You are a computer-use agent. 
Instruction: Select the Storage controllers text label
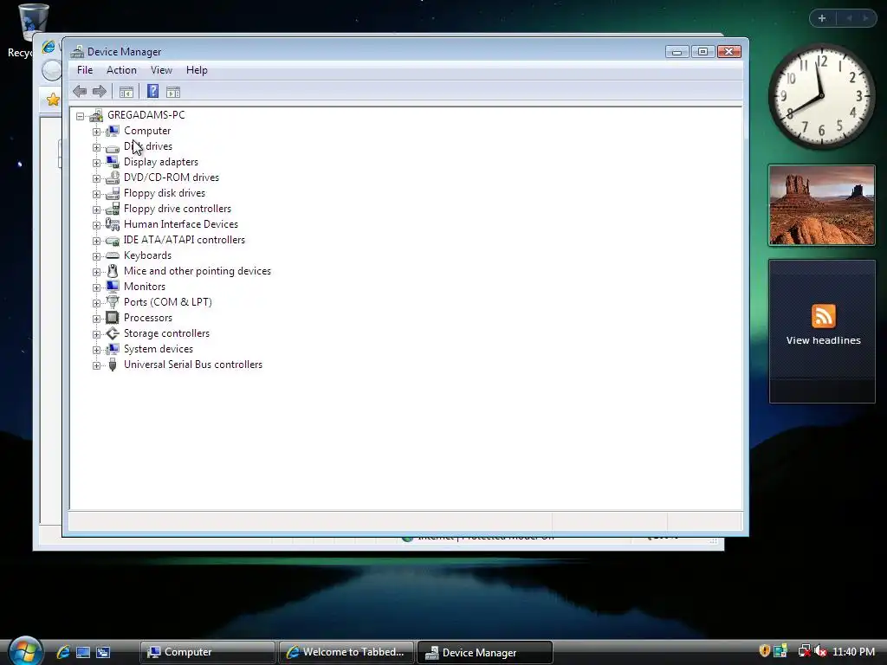click(x=166, y=333)
